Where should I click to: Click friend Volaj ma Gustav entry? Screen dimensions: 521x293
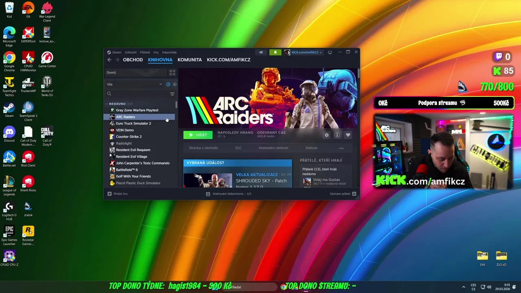pyautogui.click(x=326, y=181)
